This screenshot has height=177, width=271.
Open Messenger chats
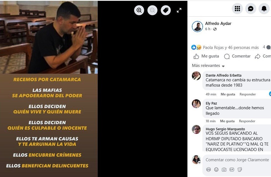(x=251, y=9)
